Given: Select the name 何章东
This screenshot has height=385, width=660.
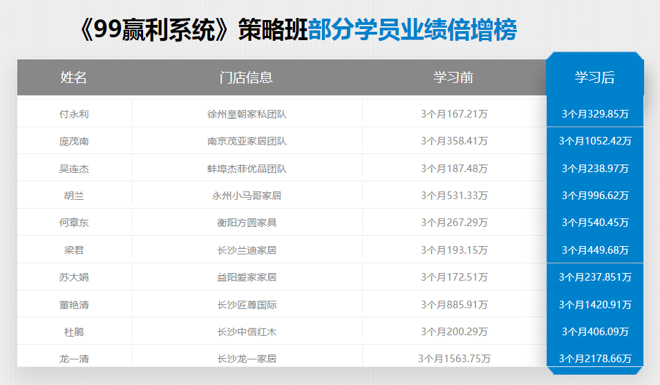Looking at the screenshot, I should point(74,223).
